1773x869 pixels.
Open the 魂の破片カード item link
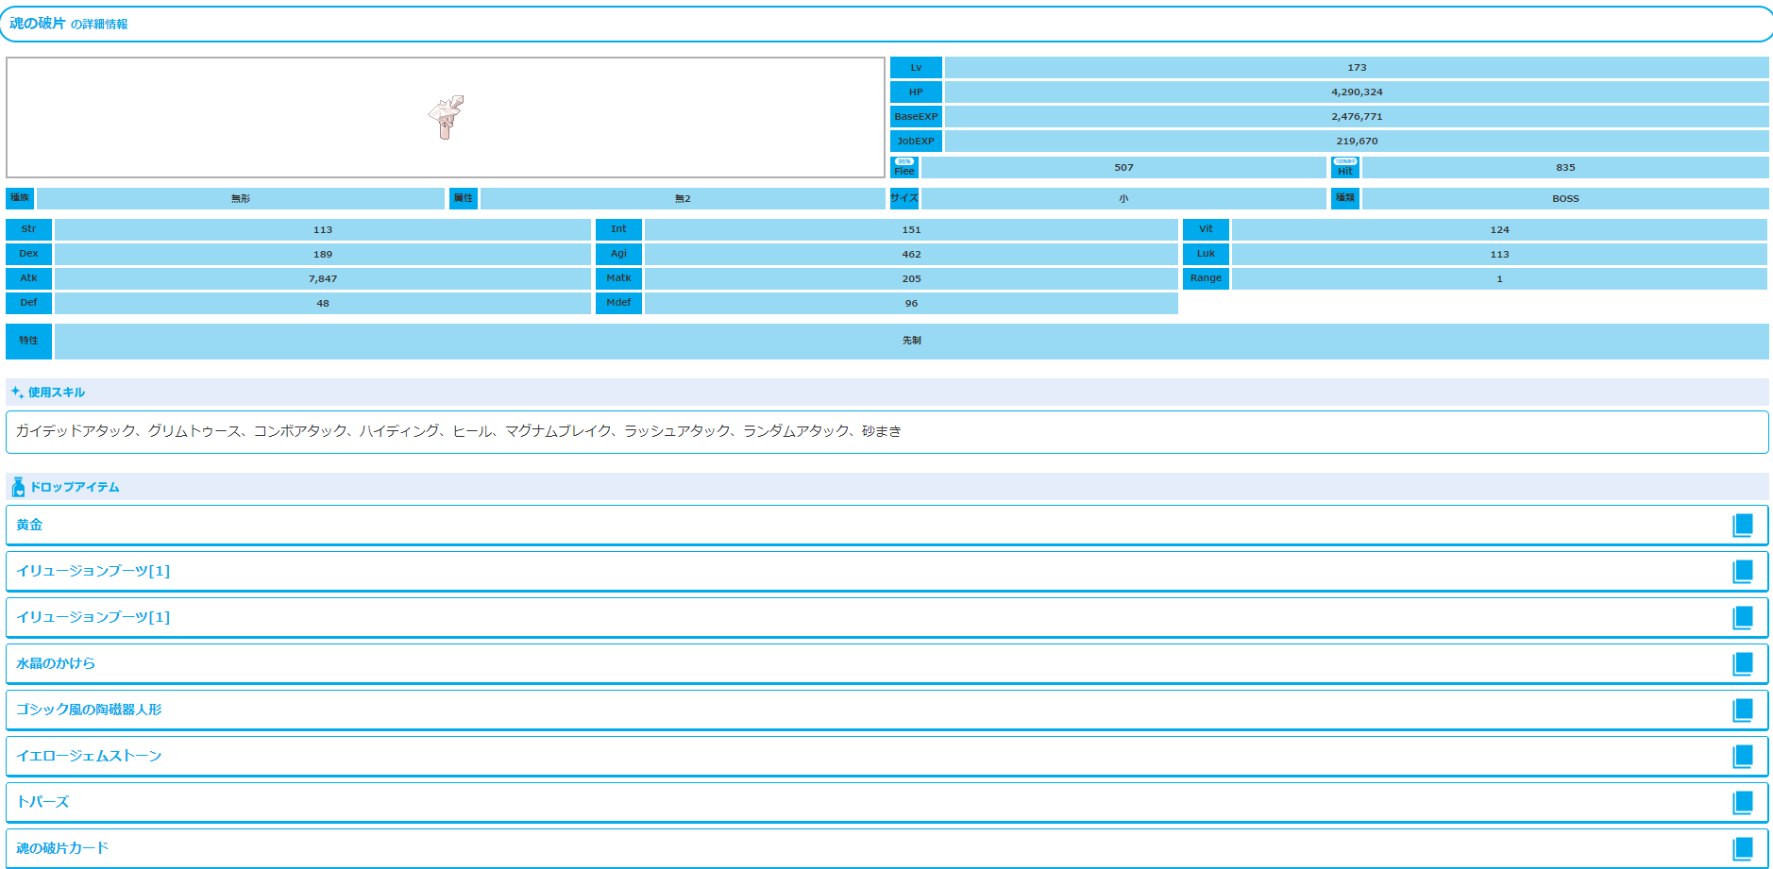tap(62, 848)
